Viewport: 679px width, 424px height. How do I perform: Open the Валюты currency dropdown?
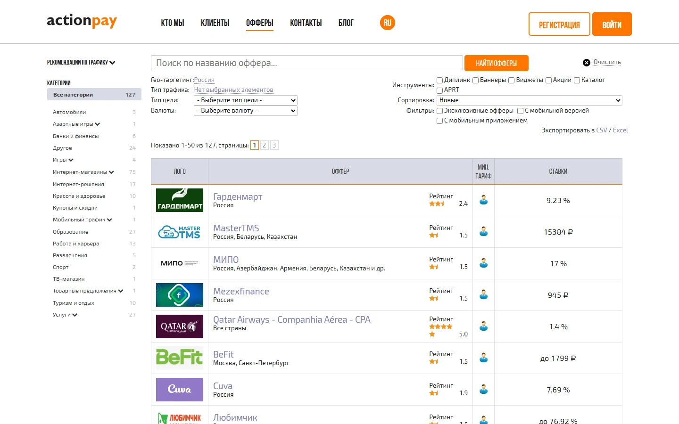(246, 111)
